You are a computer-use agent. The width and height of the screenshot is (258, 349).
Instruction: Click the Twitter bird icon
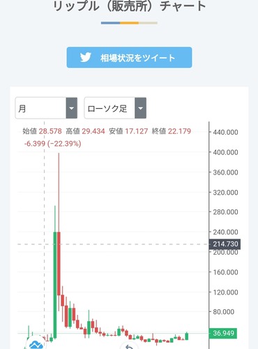pyautogui.click(x=86, y=57)
